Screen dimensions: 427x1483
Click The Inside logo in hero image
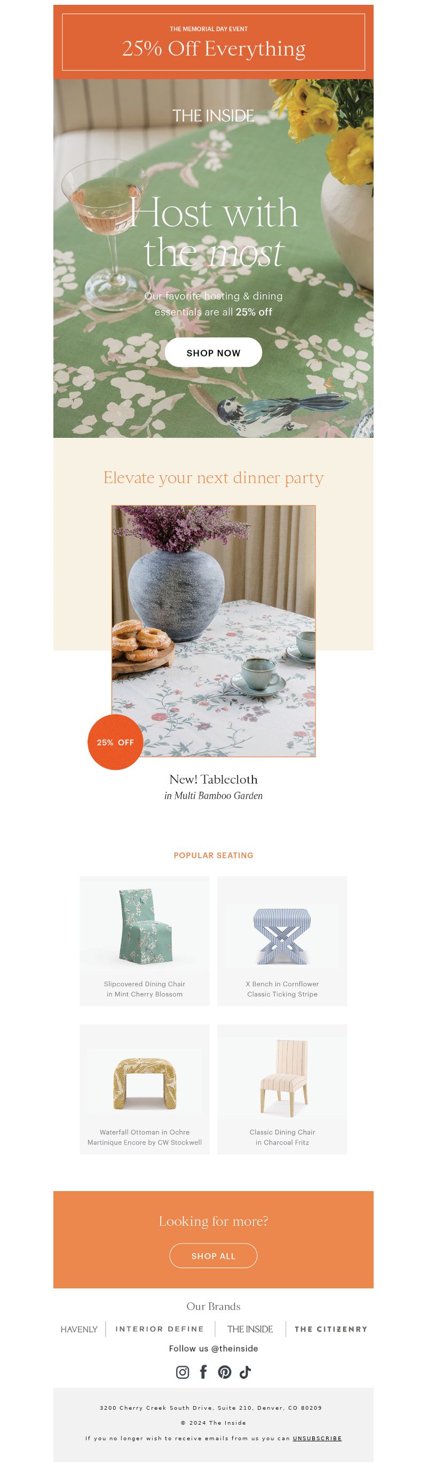pos(213,115)
